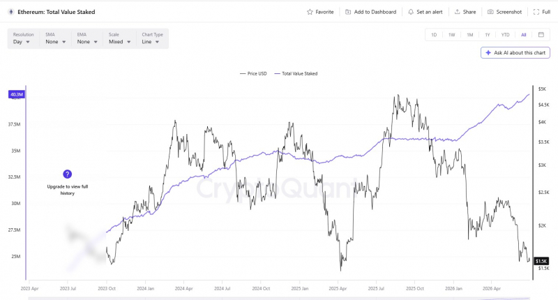This screenshot has width=558, height=300.
Task: Click the Ethereum logo icon beside title
Action: [x=10, y=12]
